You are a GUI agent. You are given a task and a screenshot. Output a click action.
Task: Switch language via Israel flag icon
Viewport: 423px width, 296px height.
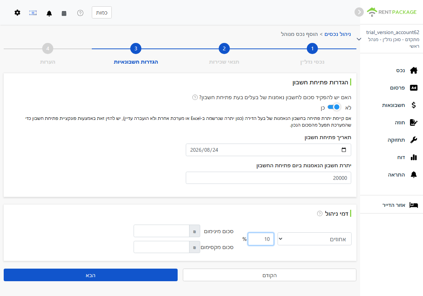[x=33, y=13]
